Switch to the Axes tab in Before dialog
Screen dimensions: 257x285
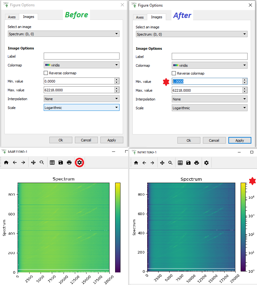(x=12, y=17)
